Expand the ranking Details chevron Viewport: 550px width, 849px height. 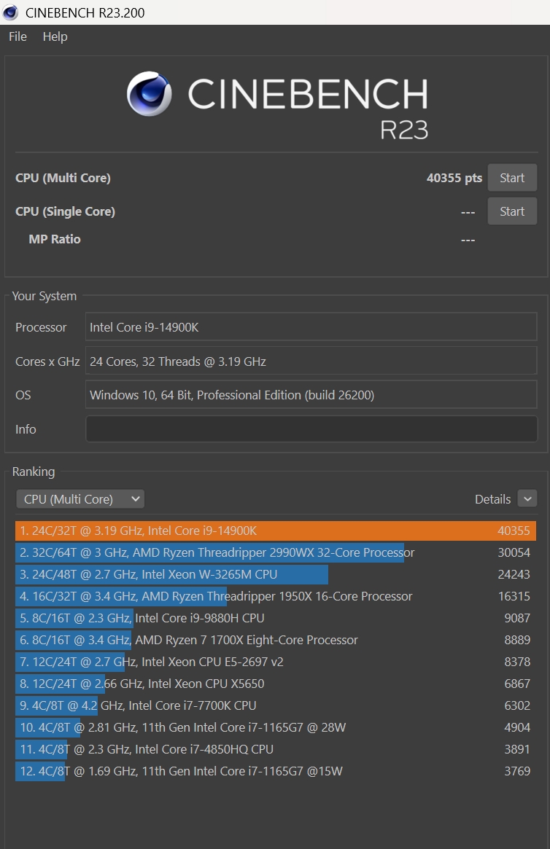coord(527,499)
